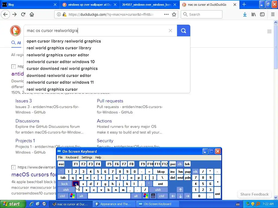Image resolution: width=278 pixels, height=208 pixels.
Task: Open the Security result link
Action: click(x=105, y=141)
